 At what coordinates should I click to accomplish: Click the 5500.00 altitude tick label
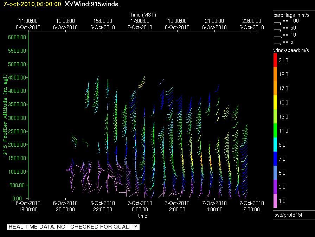[x=17, y=51]
